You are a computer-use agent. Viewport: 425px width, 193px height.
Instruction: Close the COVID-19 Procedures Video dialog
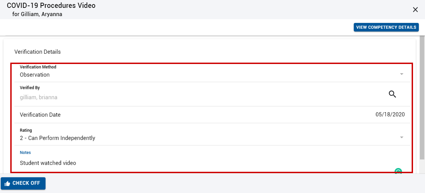point(415,10)
